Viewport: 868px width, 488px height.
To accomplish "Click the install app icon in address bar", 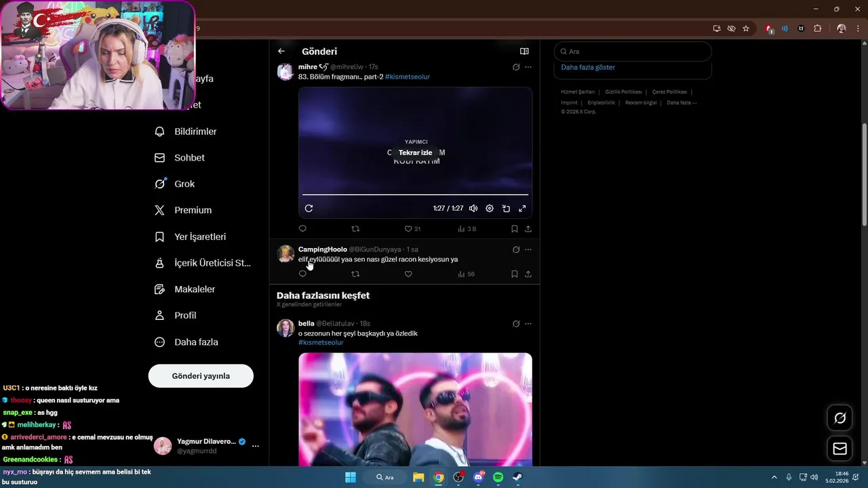I will tap(717, 28).
